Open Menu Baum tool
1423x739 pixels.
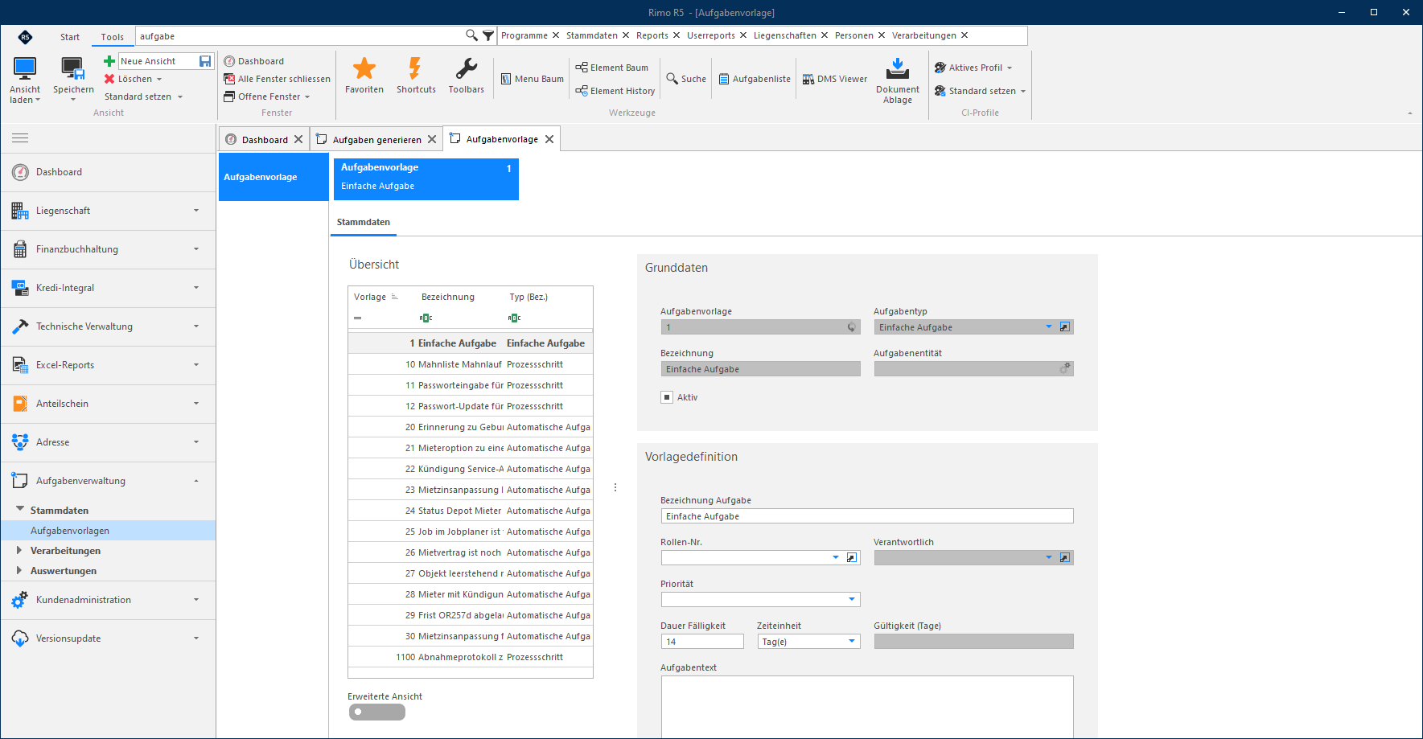(x=532, y=79)
